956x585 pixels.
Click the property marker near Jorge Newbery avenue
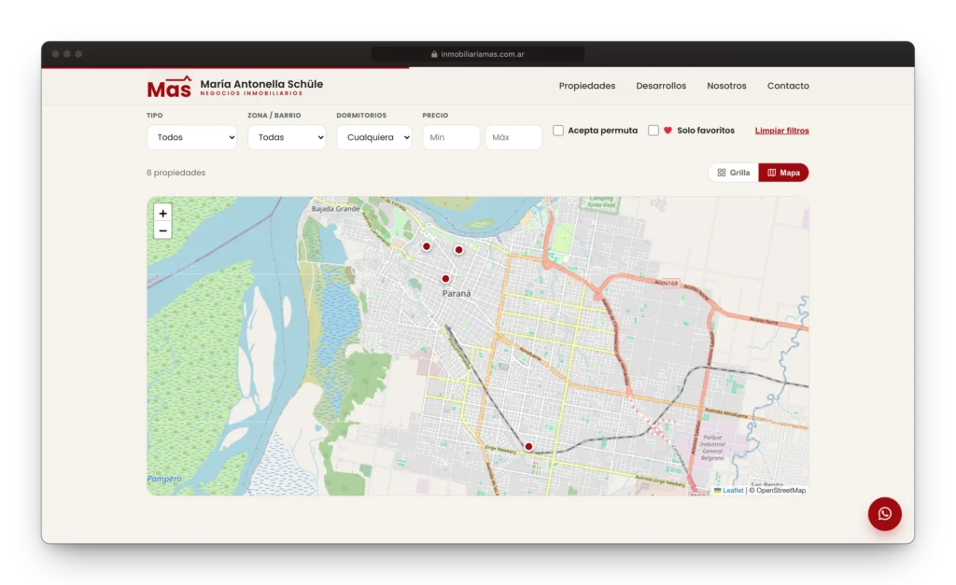[528, 447]
